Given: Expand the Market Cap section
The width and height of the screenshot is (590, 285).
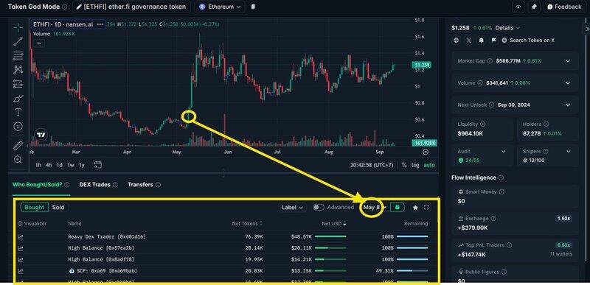Looking at the screenshot, I should (x=568, y=61).
